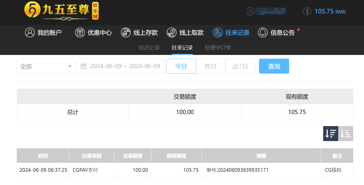Open the 线上取款 withdrawal icon
Screen dimensions: 364x185
(172, 32)
